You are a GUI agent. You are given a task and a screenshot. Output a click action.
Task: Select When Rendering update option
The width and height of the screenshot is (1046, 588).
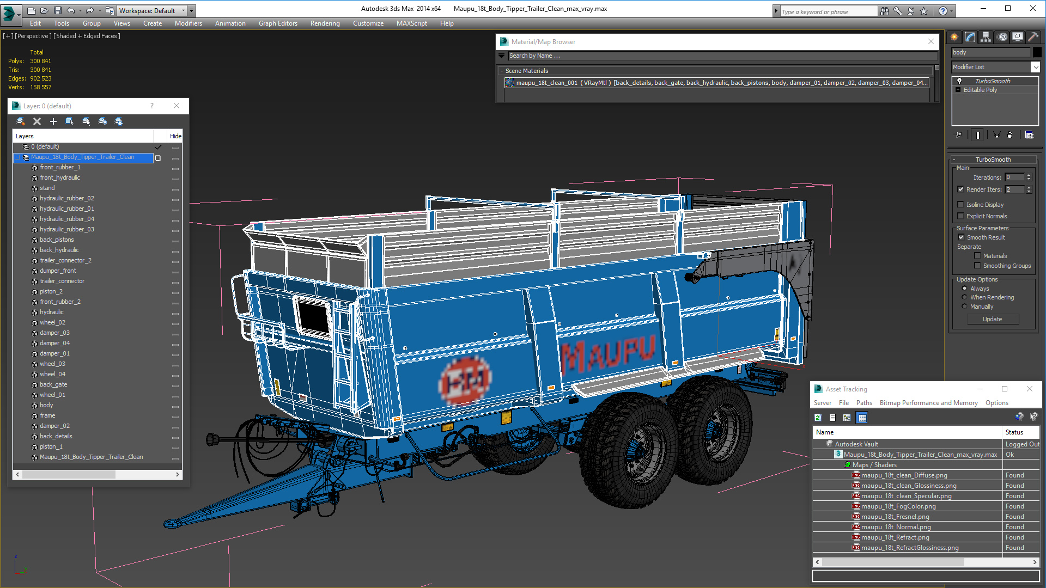click(x=965, y=297)
